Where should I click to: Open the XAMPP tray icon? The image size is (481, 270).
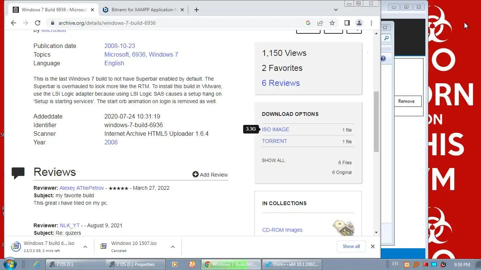[x=407, y=264]
